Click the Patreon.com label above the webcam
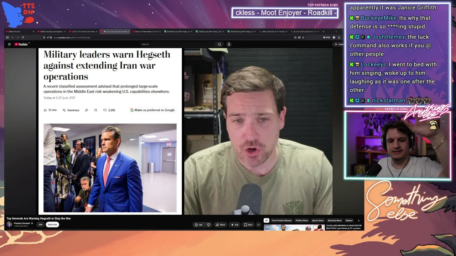 [396, 109]
